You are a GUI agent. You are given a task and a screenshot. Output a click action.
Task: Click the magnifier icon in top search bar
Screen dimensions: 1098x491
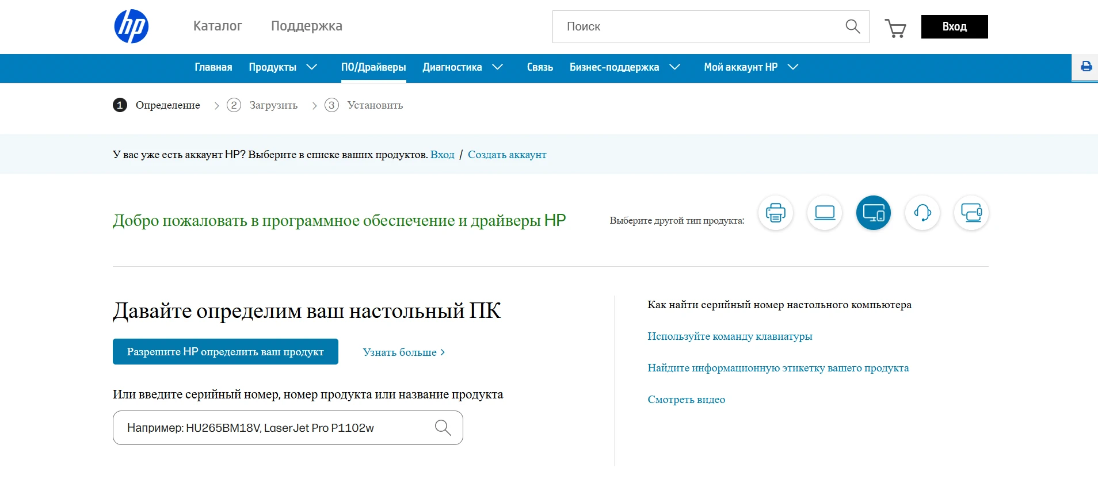coord(852,26)
